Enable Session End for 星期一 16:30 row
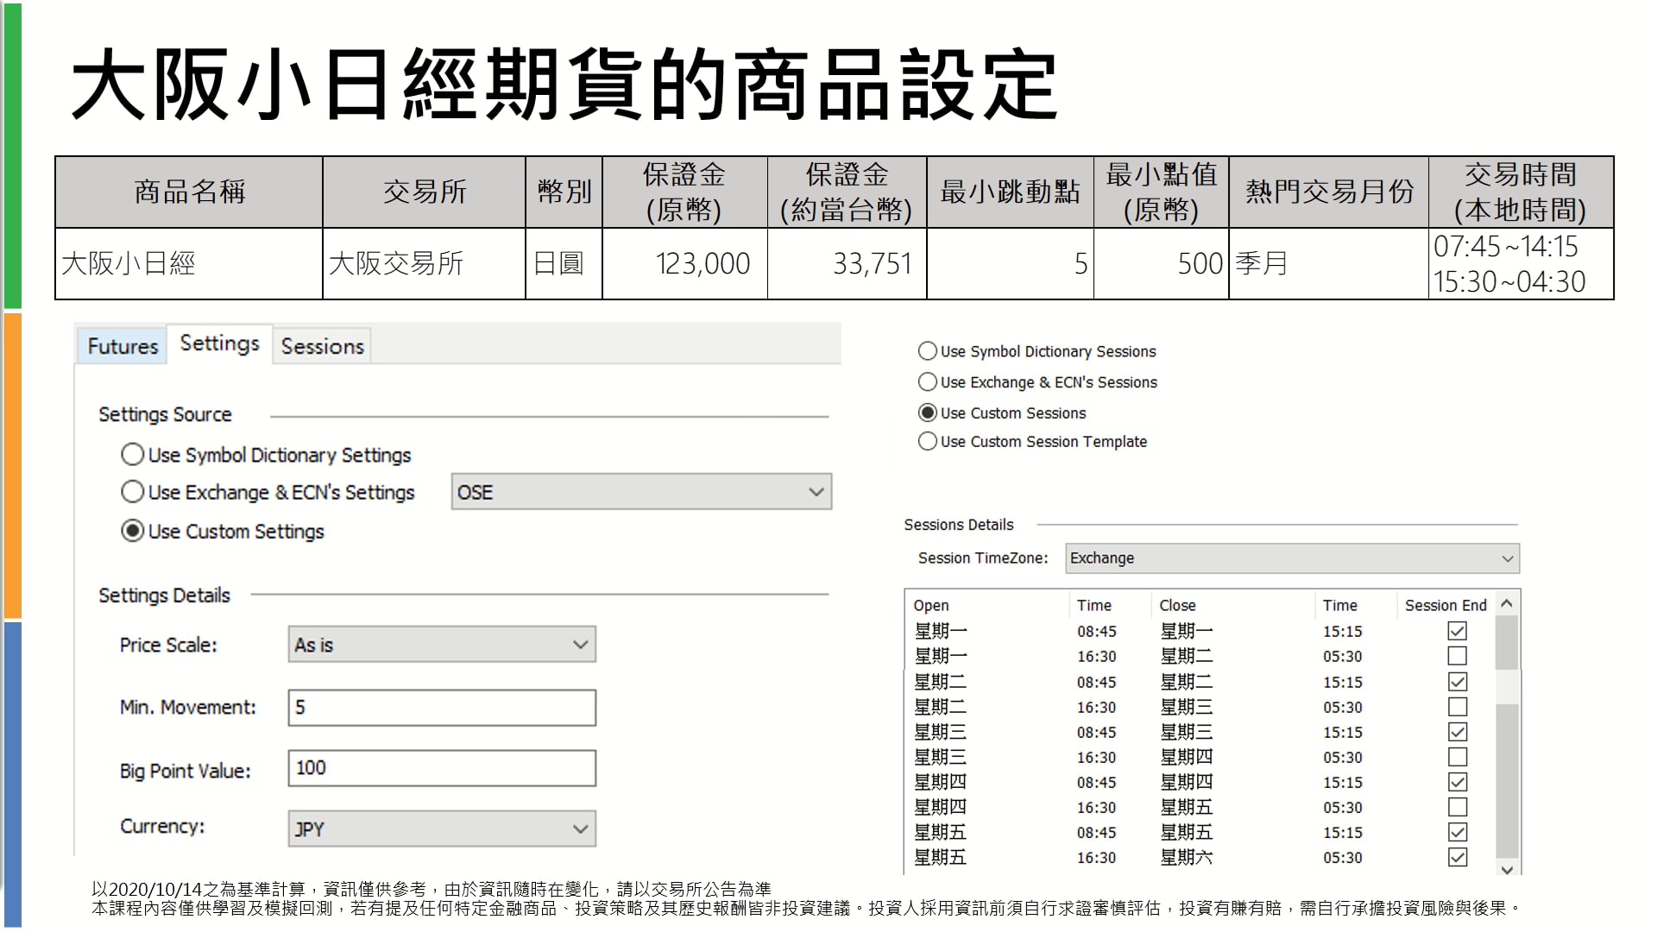 click(x=1457, y=657)
